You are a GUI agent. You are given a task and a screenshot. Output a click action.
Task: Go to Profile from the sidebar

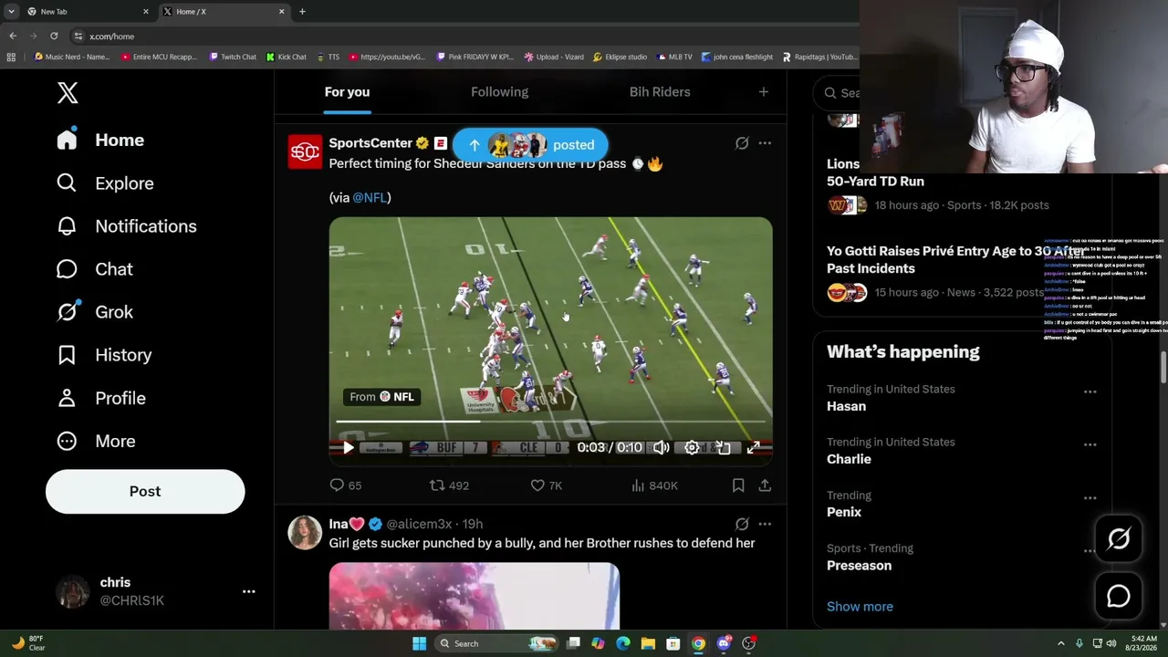[100, 398]
